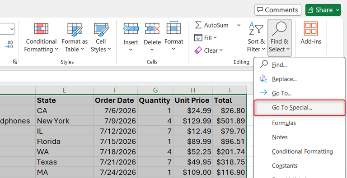
Task: Open the Cell Styles gallery
Action: pos(101,37)
